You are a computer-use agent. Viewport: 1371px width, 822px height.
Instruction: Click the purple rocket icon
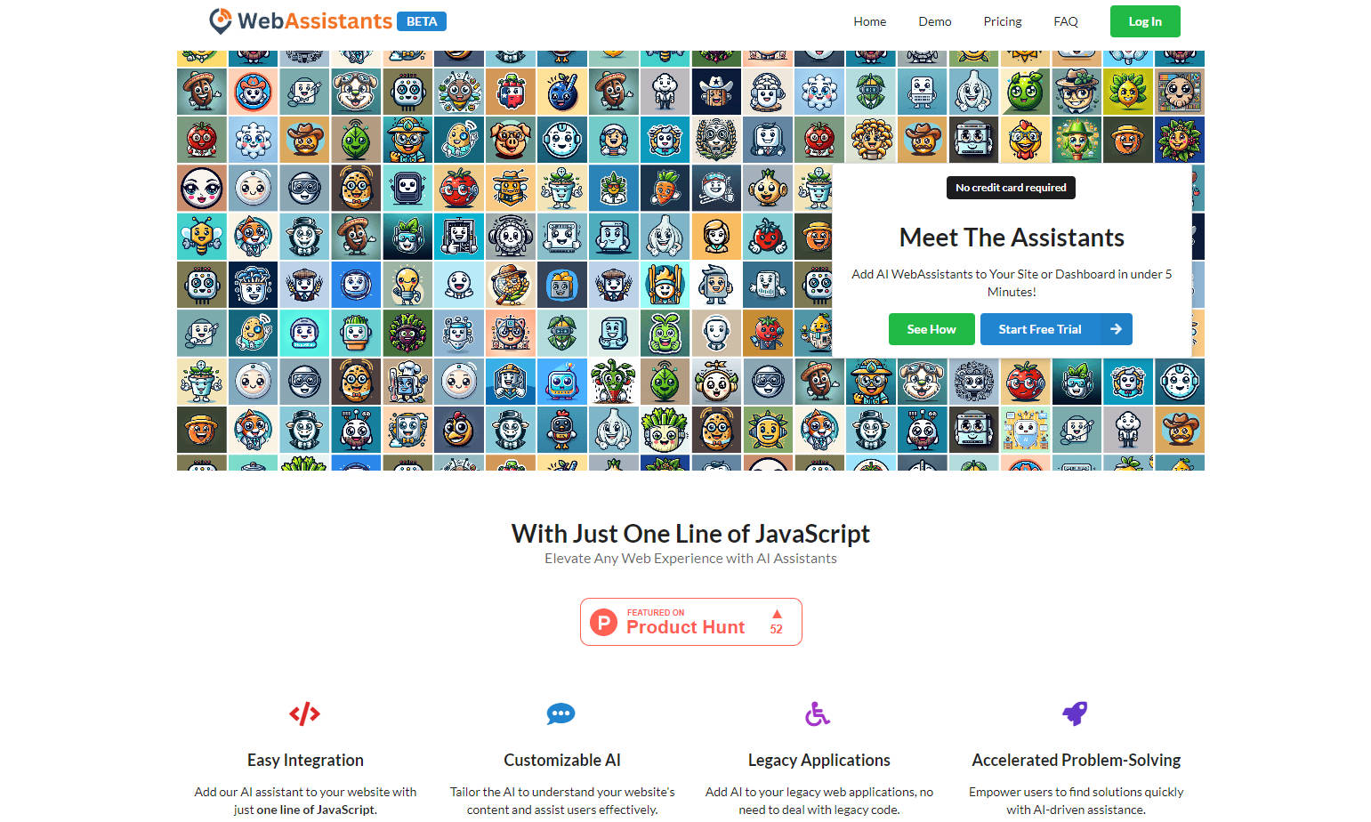pyautogui.click(x=1075, y=713)
